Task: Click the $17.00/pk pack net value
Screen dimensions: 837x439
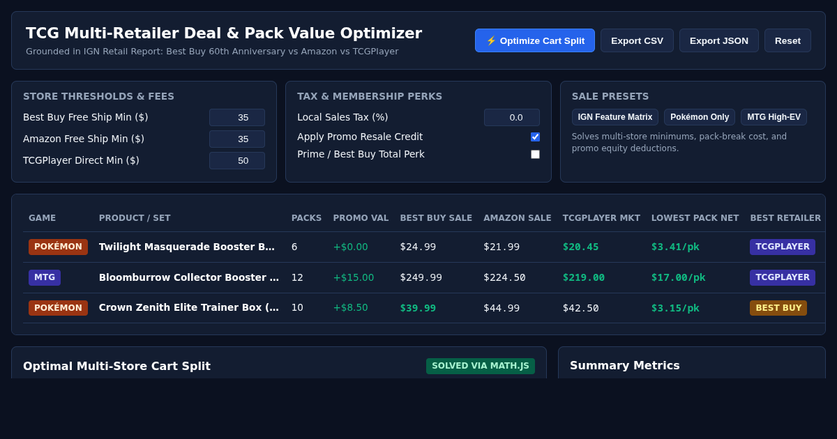Action: (678, 277)
